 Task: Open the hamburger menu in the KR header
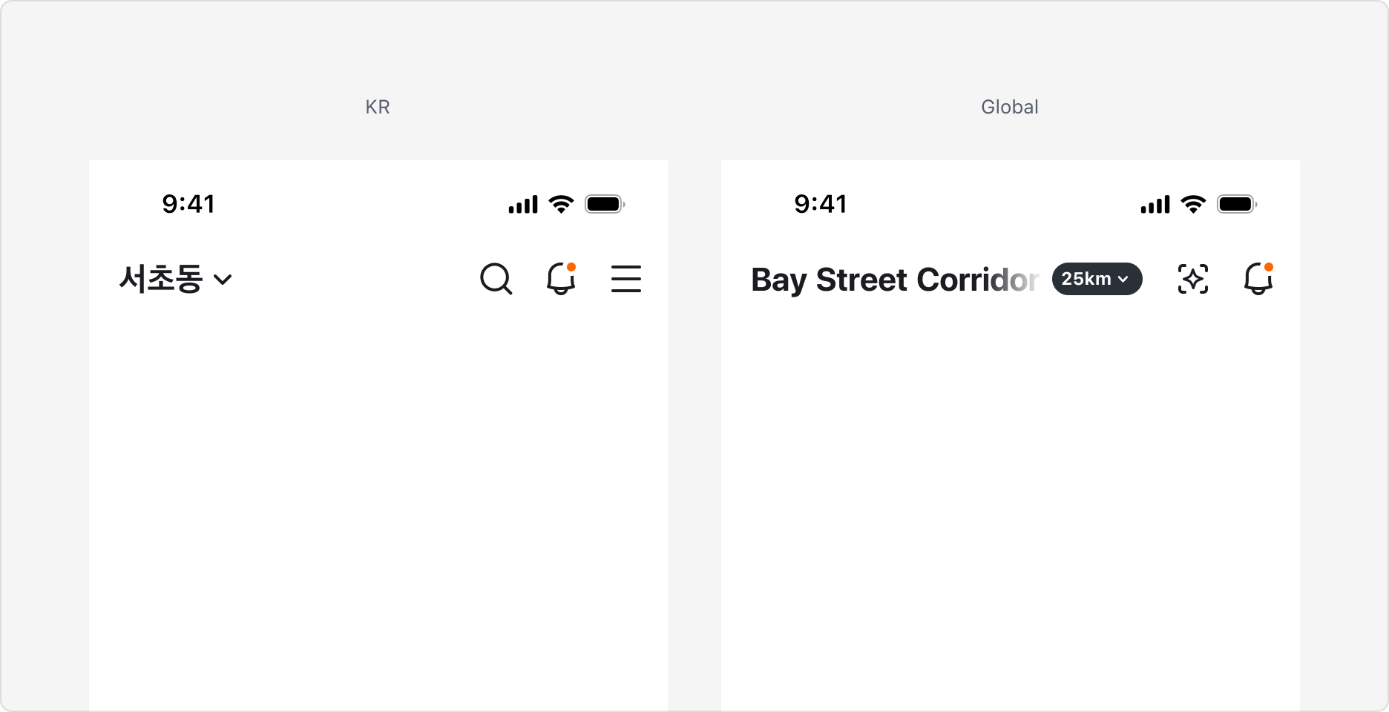(x=626, y=280)
